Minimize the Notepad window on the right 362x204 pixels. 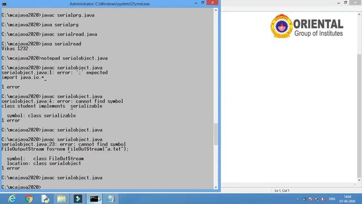coord(338,3)
